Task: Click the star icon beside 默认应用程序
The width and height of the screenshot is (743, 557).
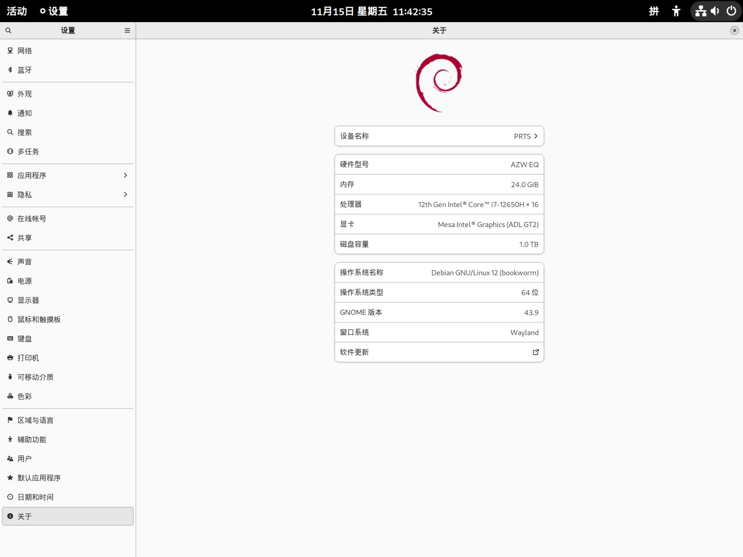Action: click(10, 478)
